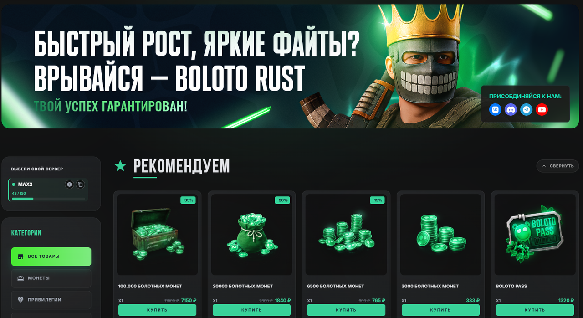Click the -35% discount badge
The image size is (583, 318).
pyautogui.click(x=188, y=200)
